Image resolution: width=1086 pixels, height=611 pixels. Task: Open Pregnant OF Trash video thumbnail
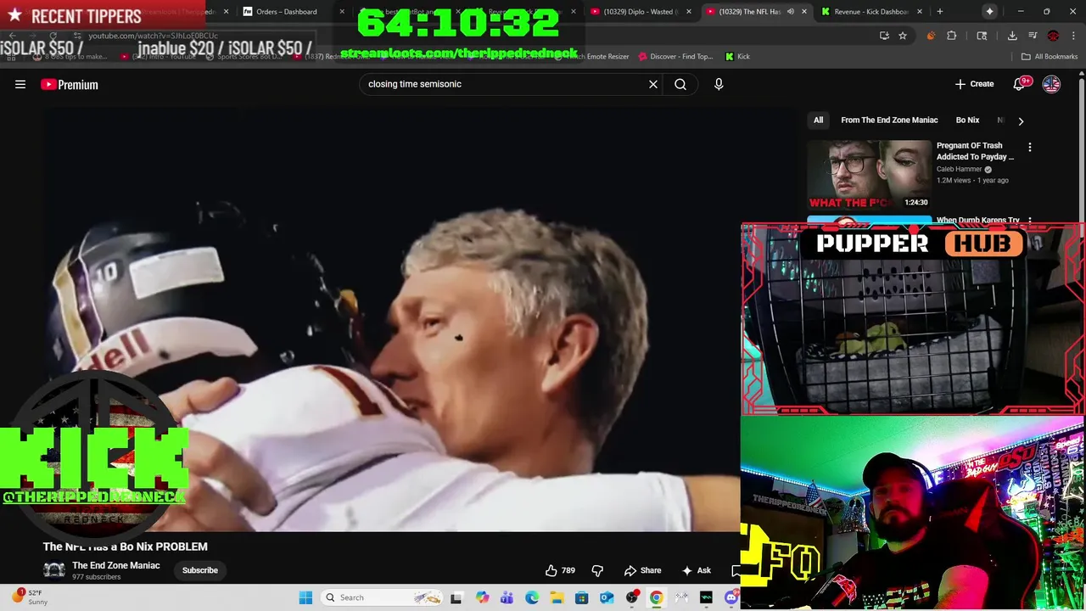click(x=869, y=175)
